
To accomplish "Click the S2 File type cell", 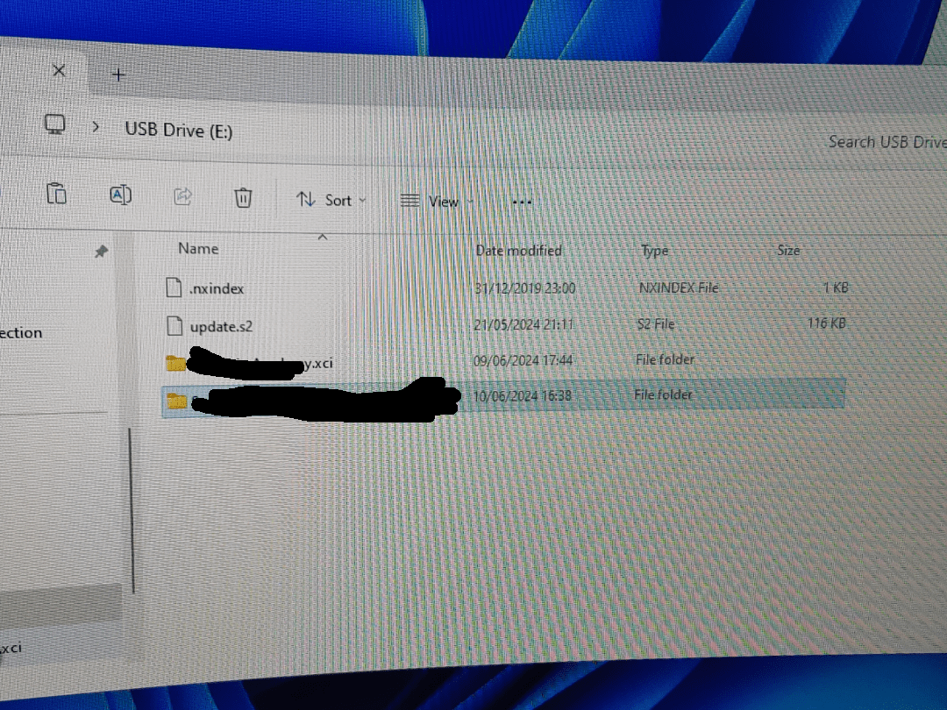I will tap(655, 324).
